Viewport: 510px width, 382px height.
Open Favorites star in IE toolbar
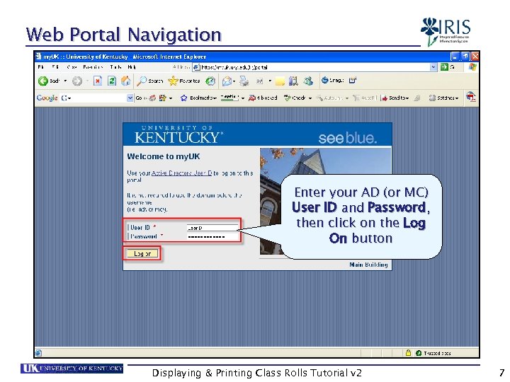[x=184, y=81]
